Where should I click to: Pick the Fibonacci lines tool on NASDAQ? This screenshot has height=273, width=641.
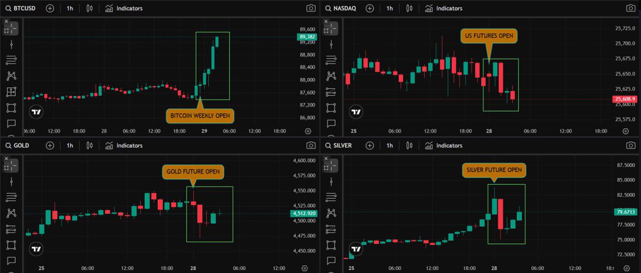331,60
